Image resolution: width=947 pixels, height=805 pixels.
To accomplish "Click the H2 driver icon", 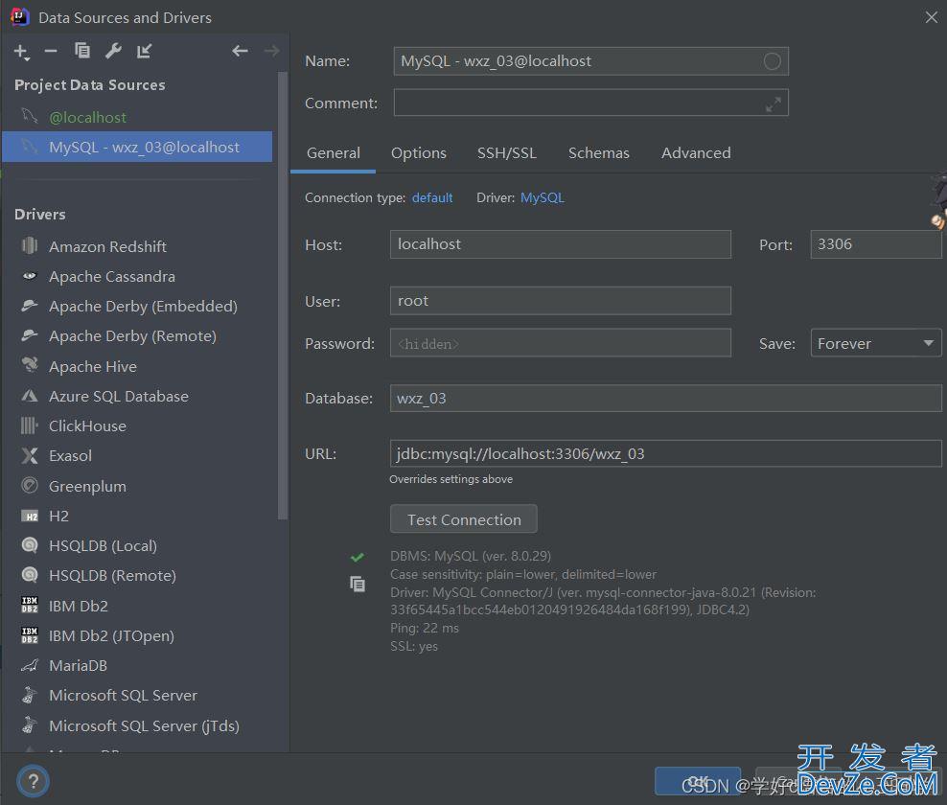I will (29, 516).
